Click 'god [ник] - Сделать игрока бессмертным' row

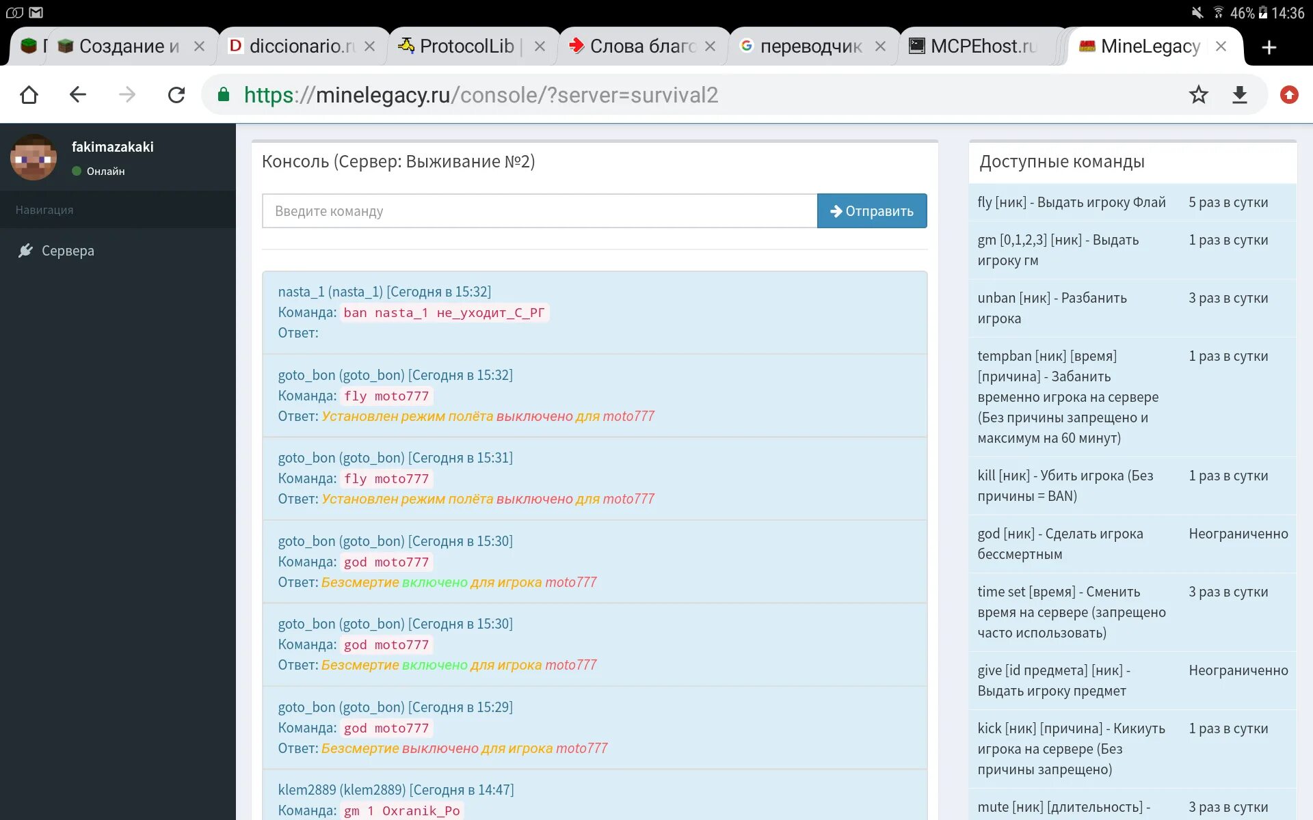(1132, 544)
